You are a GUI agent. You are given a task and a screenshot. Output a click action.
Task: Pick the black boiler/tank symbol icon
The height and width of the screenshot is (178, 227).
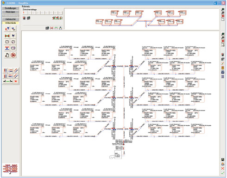coord(7,55)
